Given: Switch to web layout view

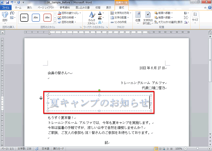Looking at the screenshot, I should [164, 149].
